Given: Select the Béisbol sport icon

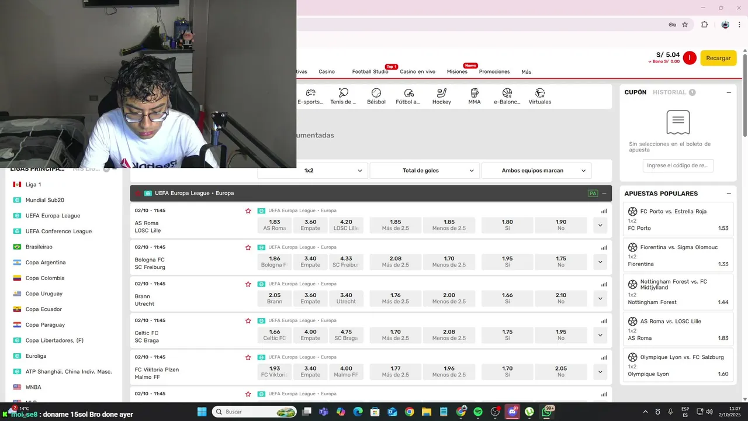Looking at the screenshot, I should (376, 96).
